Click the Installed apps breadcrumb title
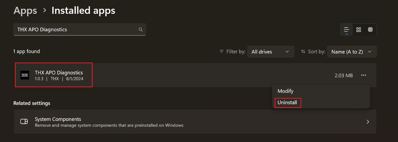This screenshot has width=398, height=142. pos(84,10)
